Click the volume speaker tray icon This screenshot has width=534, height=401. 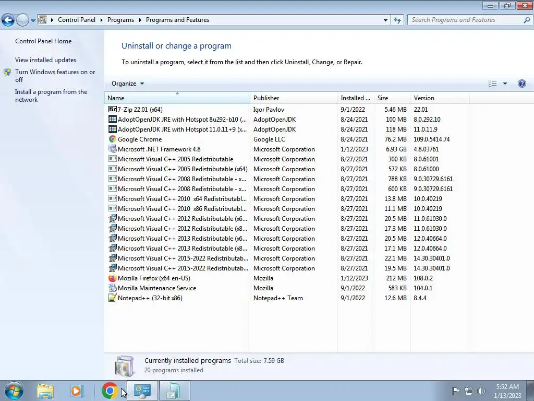pyautogui.click(x=481, y=391)
